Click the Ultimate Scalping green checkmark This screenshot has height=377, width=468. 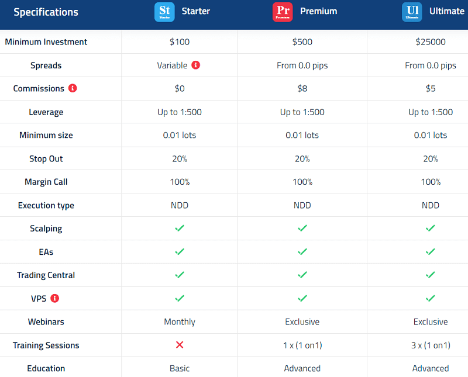tap(431, 228)
